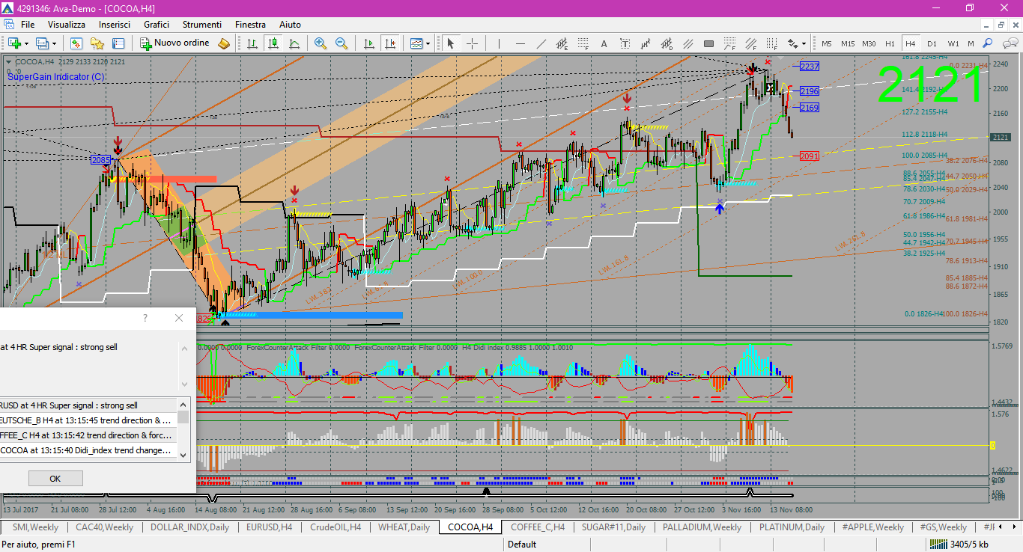This screenshot has width=1023, height=552.
Task: Select the 'FFEE_C H4 at 13:15:42' alert row
Action: coord(88,435)
